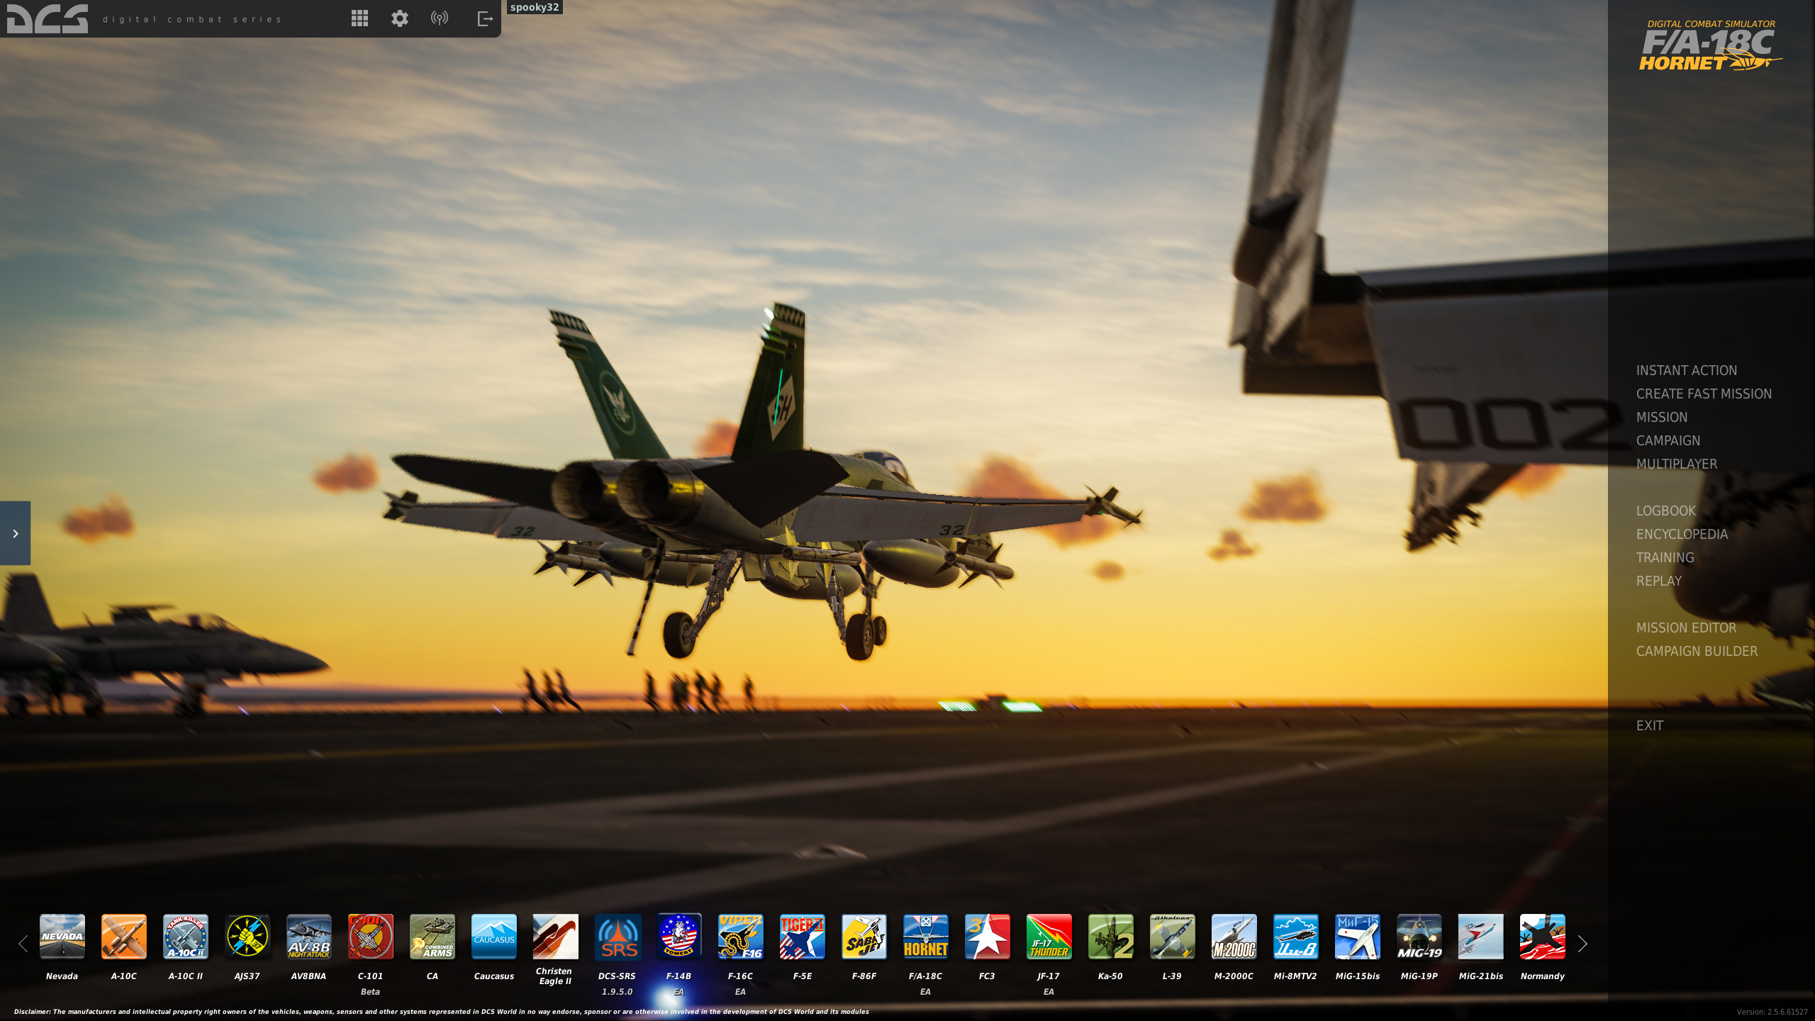
Task: Click the multiplayer broadcast antenna icon
Action: pyautogui.click(x=440, y=18)
